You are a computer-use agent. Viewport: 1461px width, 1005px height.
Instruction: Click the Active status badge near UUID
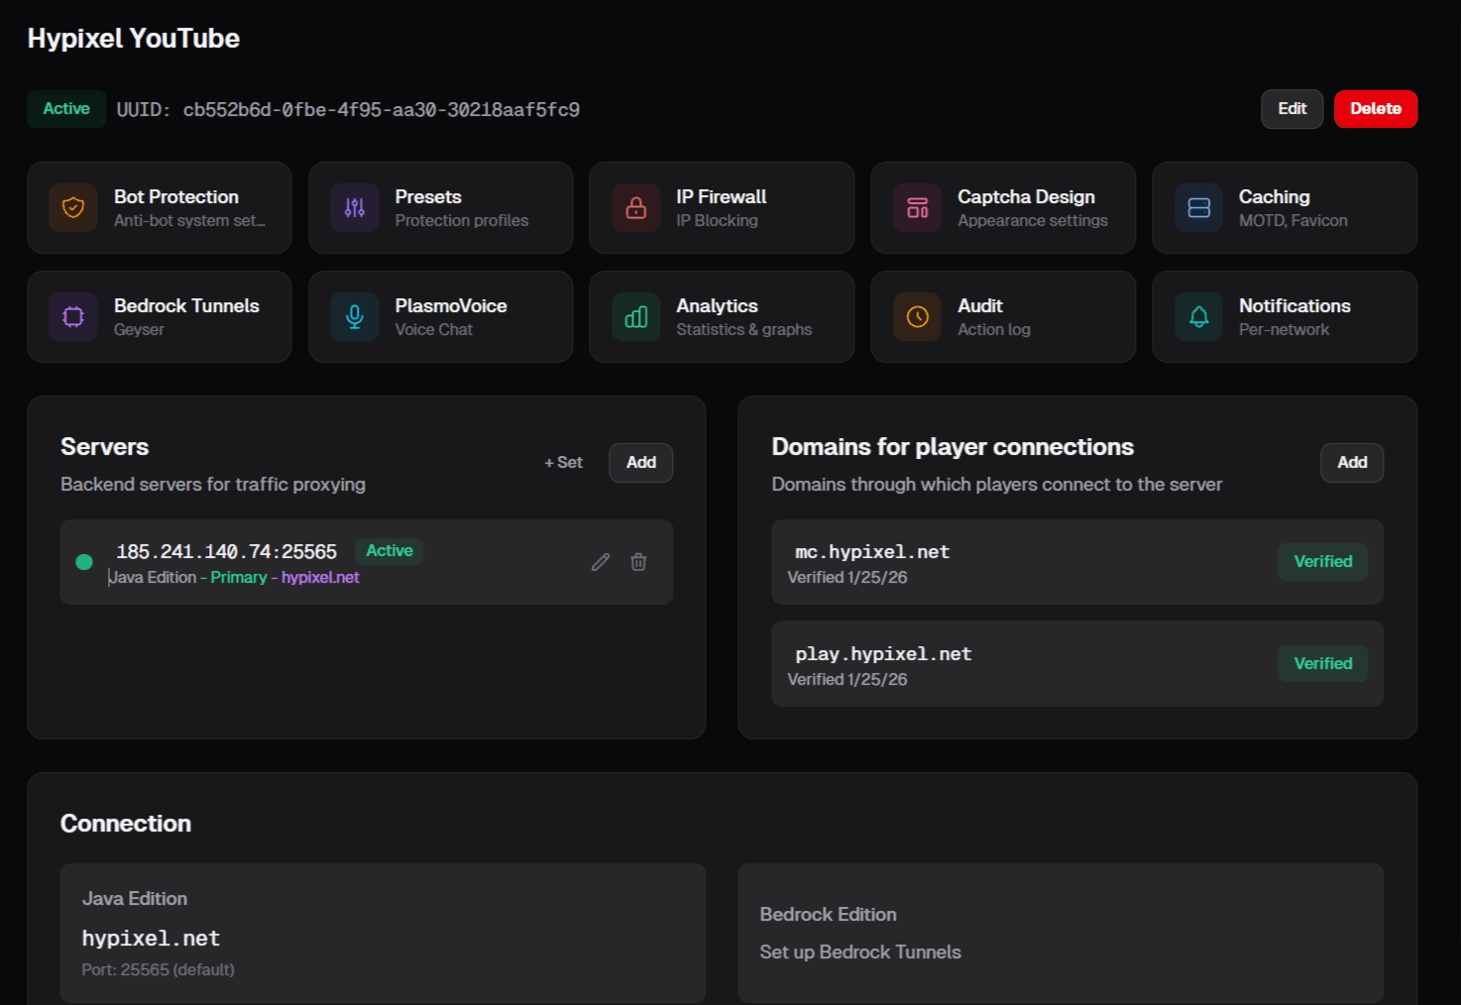click(x=66, y=109)
